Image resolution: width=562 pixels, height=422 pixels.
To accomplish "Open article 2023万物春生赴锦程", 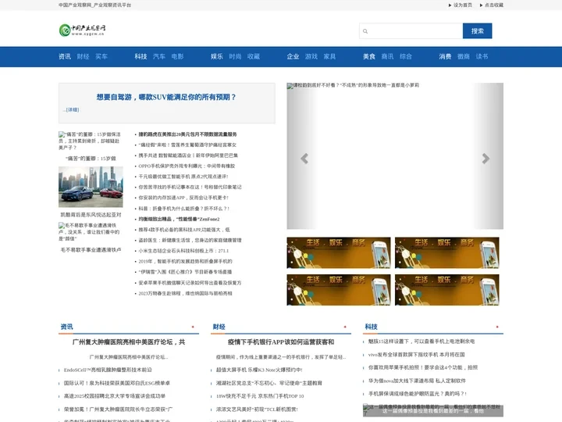I will coord(185,294).
